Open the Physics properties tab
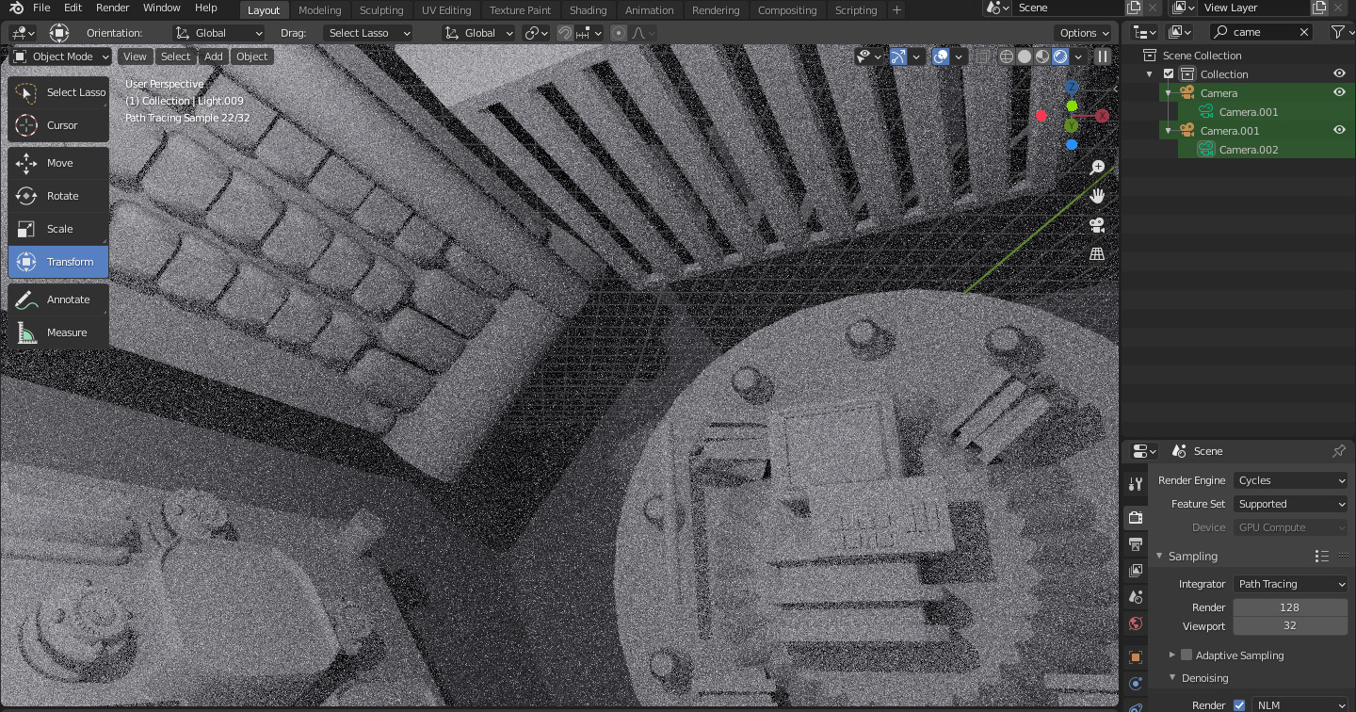 click(x=1136, y=683)
